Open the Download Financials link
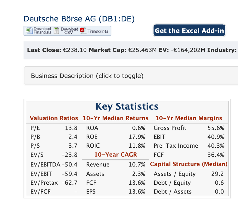The width and height of the screenshot is (238, 201). coord(42,31)
